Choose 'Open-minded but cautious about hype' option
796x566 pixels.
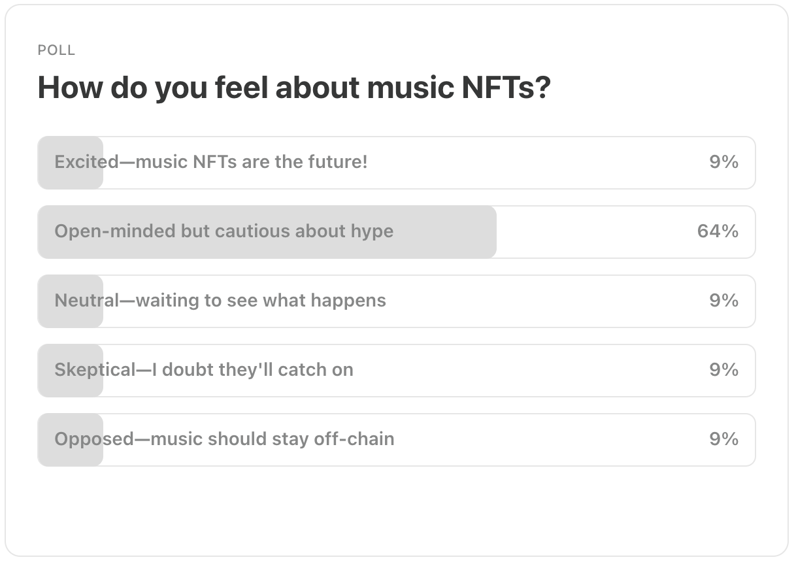[396, 231]
